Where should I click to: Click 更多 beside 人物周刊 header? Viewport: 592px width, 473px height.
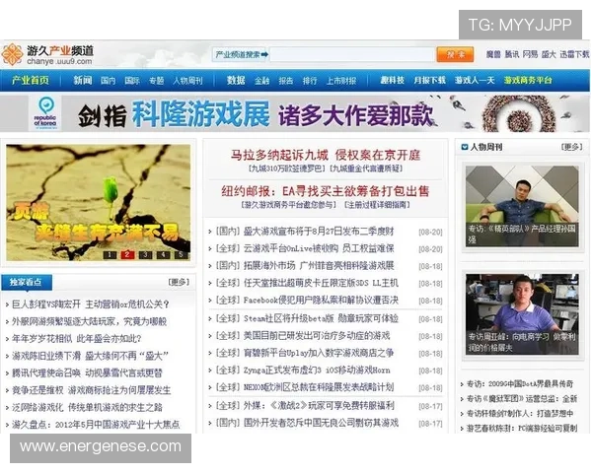[571, 147]
